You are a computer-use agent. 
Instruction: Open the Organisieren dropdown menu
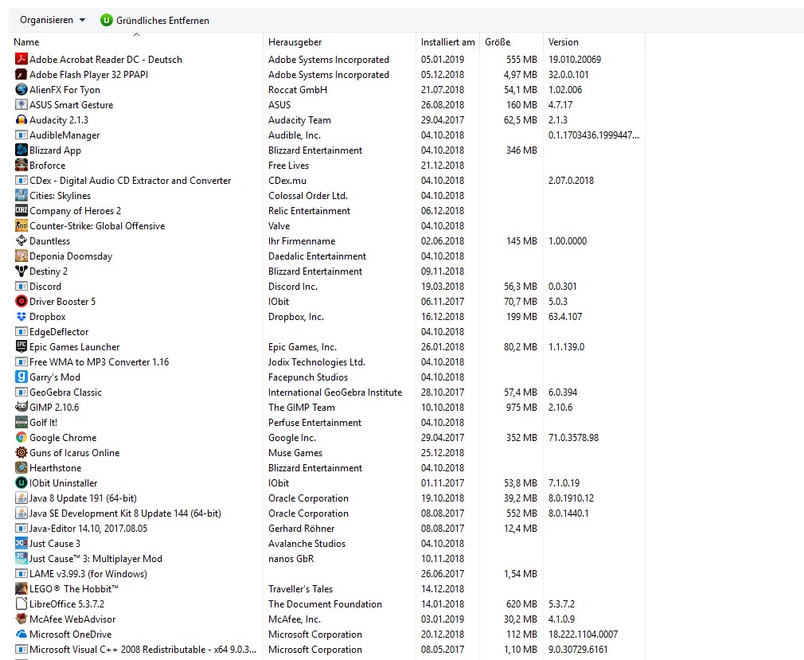(x=53, y=20)
